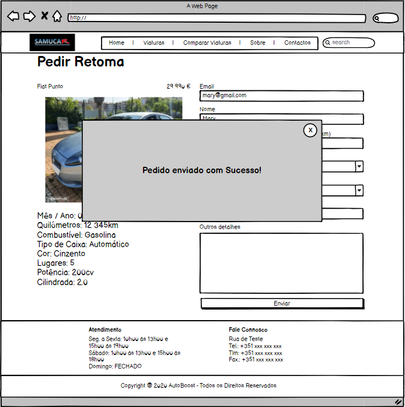This screenshot has width=405, height=407.
Task: Navigate to Viaturas page
Action: (x=154, y=43)
